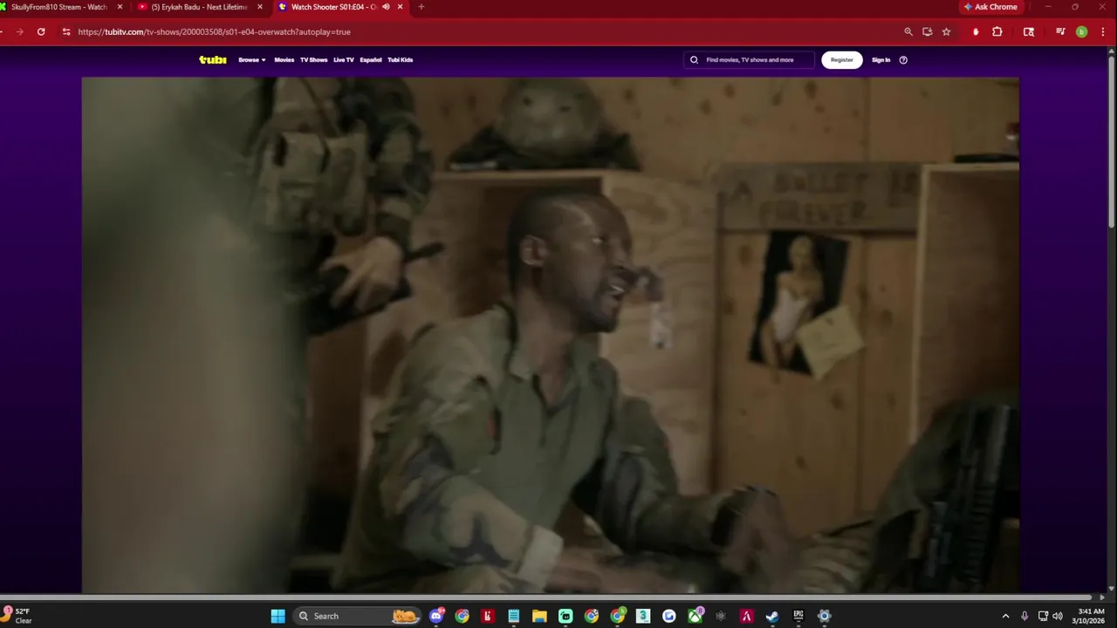Open Chrome zoom magnifier icon
Viewport: 1117px width, 628px height.
click(x=908, y=31)
